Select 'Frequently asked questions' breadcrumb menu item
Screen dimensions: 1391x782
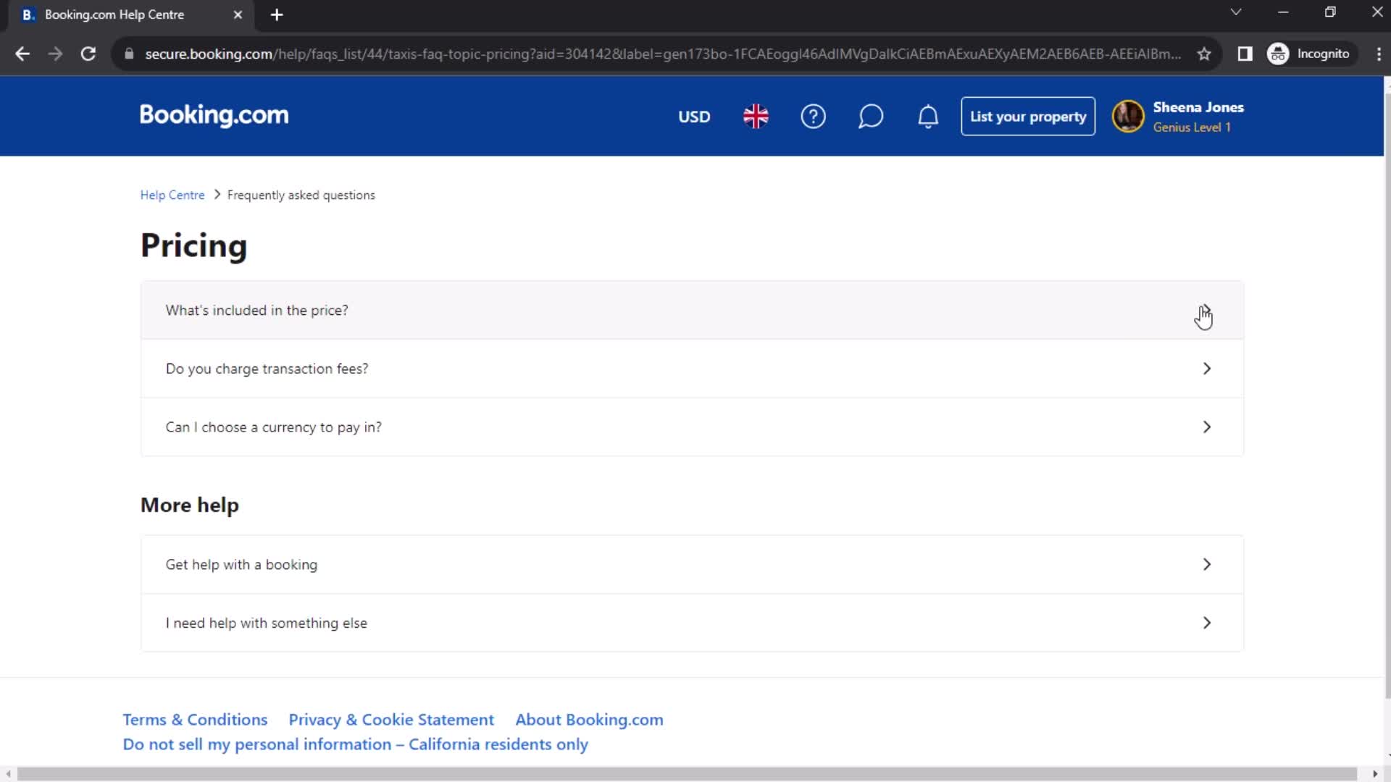(x=301, y=195)
